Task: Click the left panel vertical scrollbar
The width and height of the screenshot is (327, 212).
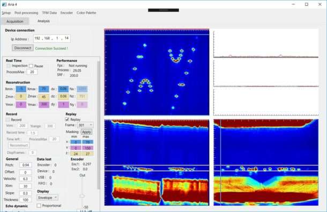Action: (x=99, y=125)
